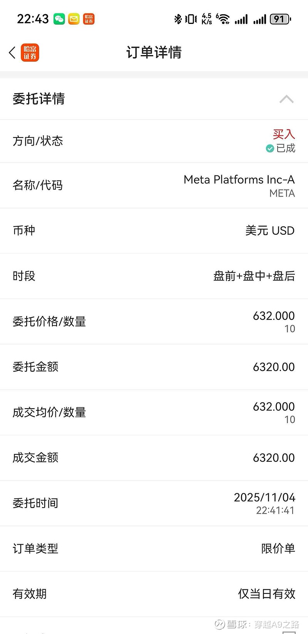
Task: Tap the vibrate mode status icon
Action: (191, 19)
